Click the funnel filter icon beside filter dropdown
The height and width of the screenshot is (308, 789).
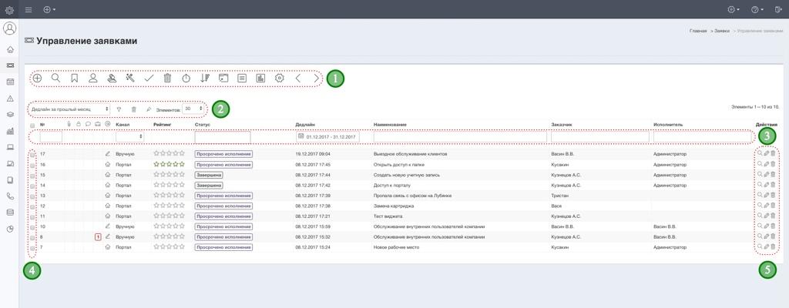pyautogui.click(x=119, y=109)
